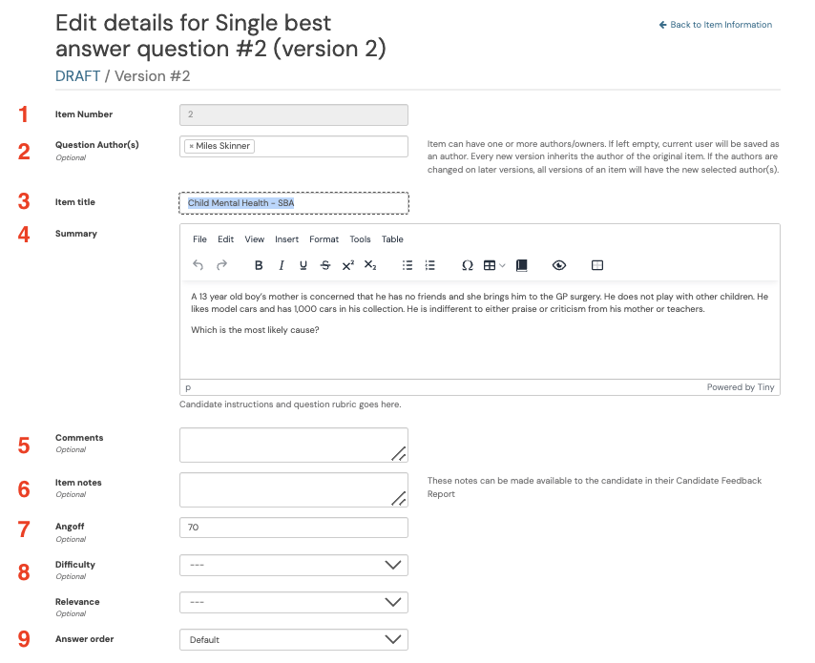The image size is (815, 663).
Task: Open the table insert dropdown arrow
Action: pos(502,265)
